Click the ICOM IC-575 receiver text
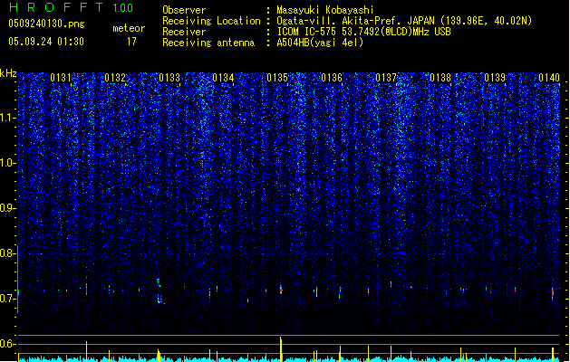 pyautogui.click(x=363, y=32)
